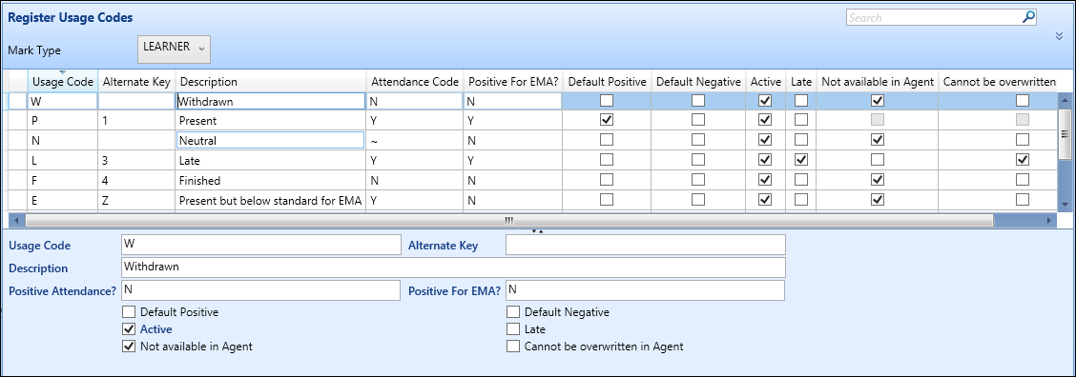
Task: Toggle Active checkbox in Finished row
Action: [766, 180]
